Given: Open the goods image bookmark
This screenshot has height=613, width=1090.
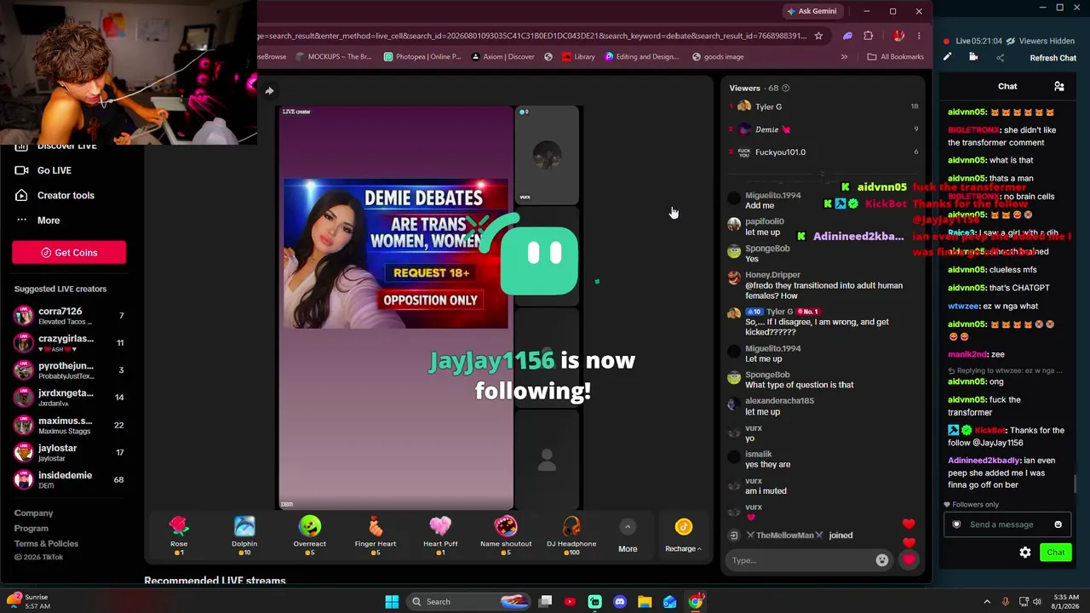Looking at the screenshot, I should pos(718,57).
